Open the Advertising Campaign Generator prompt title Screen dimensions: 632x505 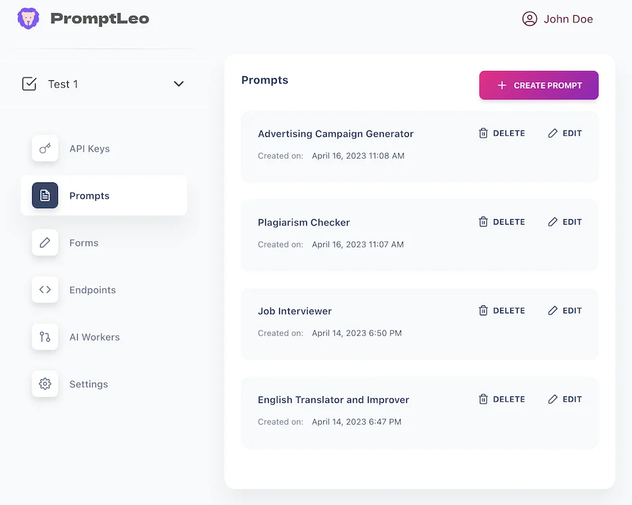pos(336,134)
